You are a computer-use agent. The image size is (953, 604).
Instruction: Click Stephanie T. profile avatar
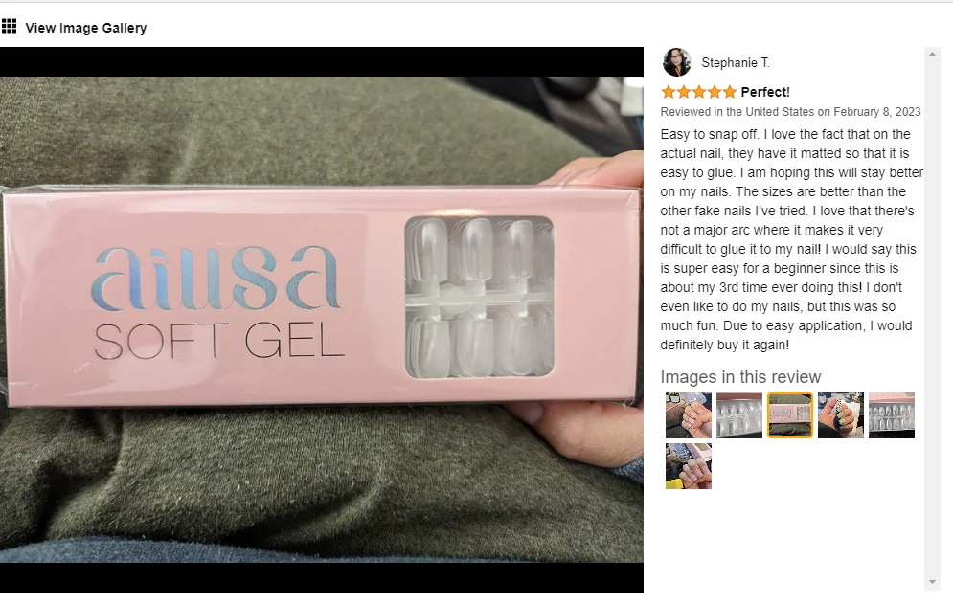click(x=676, y=62)
